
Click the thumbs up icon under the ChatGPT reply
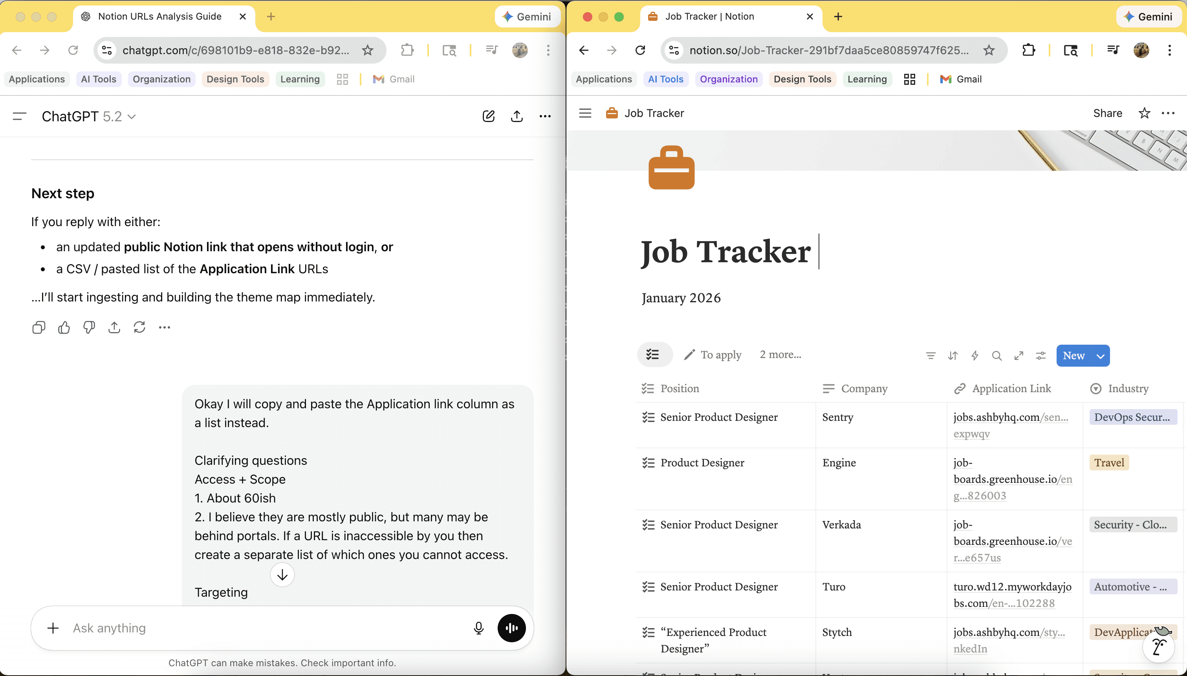[64, 328]
